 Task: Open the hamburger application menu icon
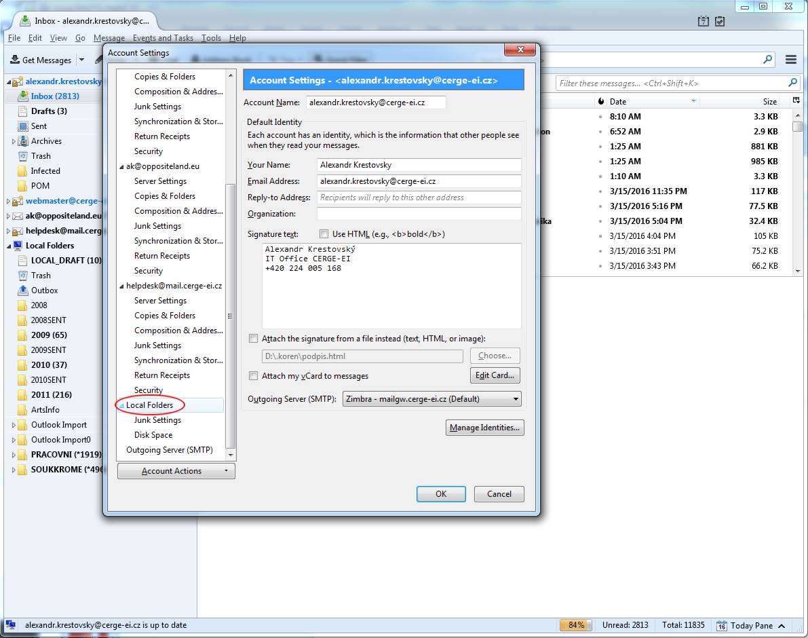coord(791,60)
